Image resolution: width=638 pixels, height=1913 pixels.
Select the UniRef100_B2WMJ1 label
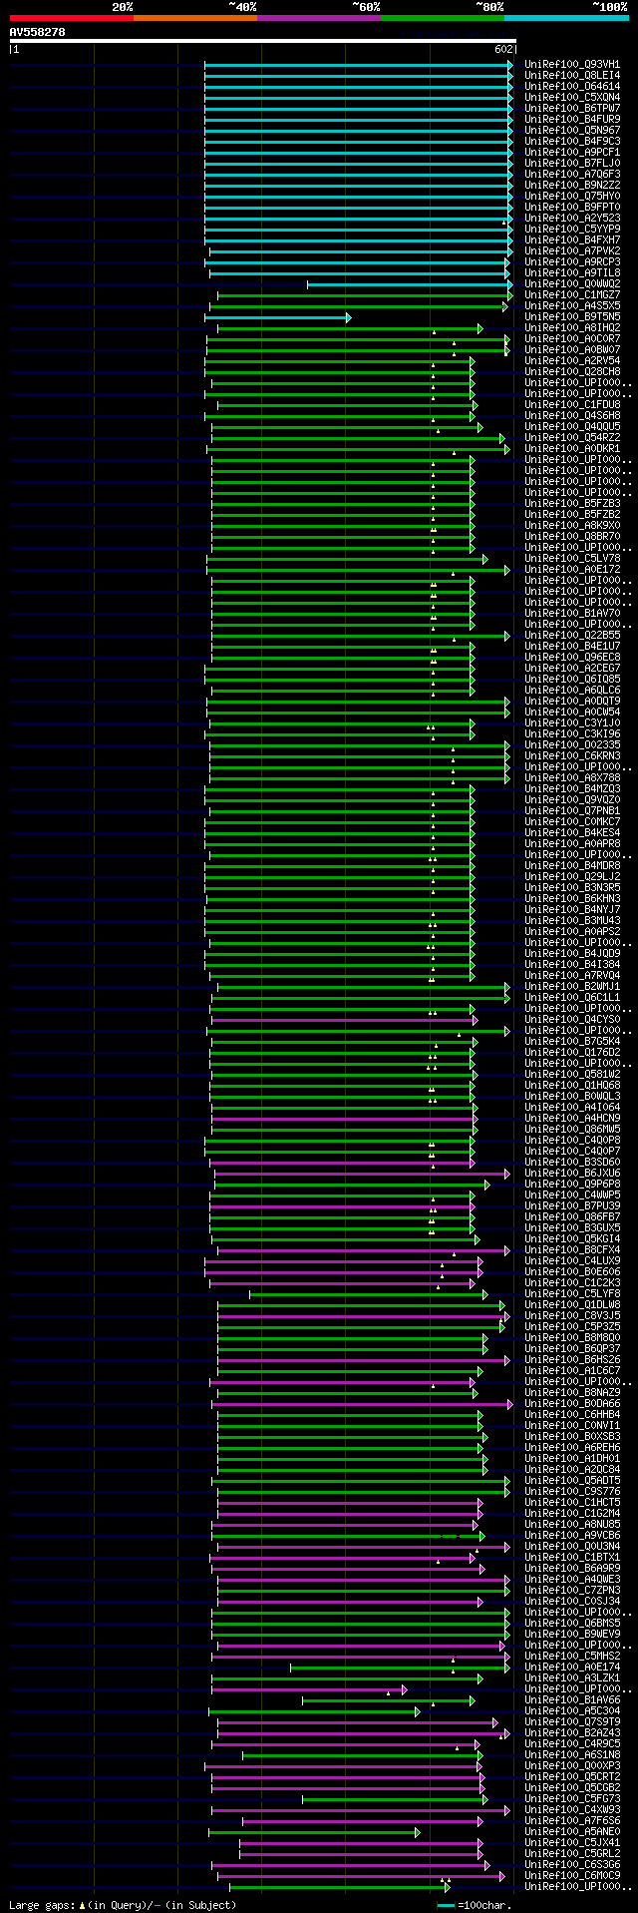tap(572, 986)
